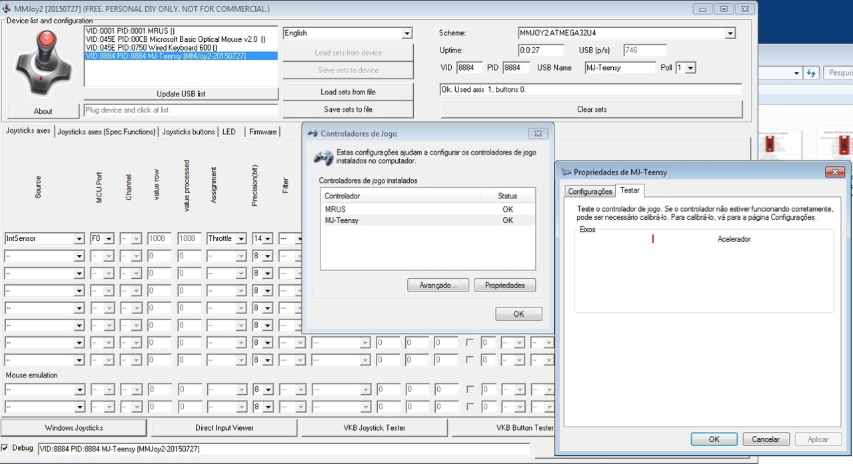Open the Scheme dropdown MMJOY2.ATMEGA32U4
Image resolution: width=853 pixels, height=464 pixels.
(x=730, y=33)
